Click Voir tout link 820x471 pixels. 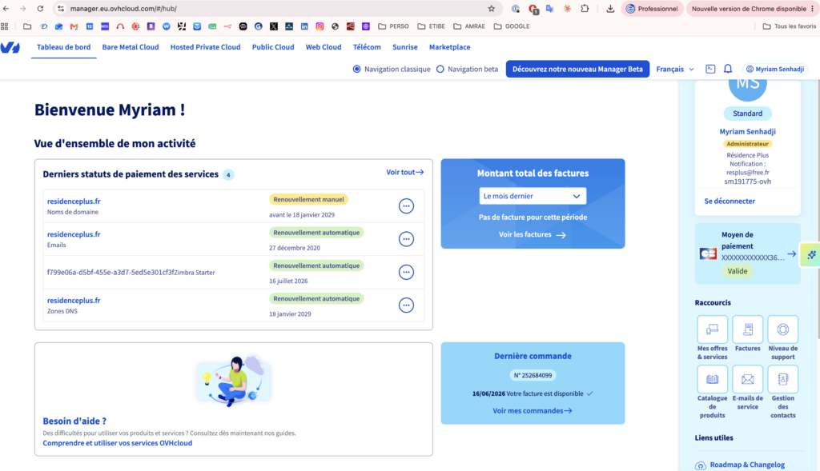coord(404,172)
